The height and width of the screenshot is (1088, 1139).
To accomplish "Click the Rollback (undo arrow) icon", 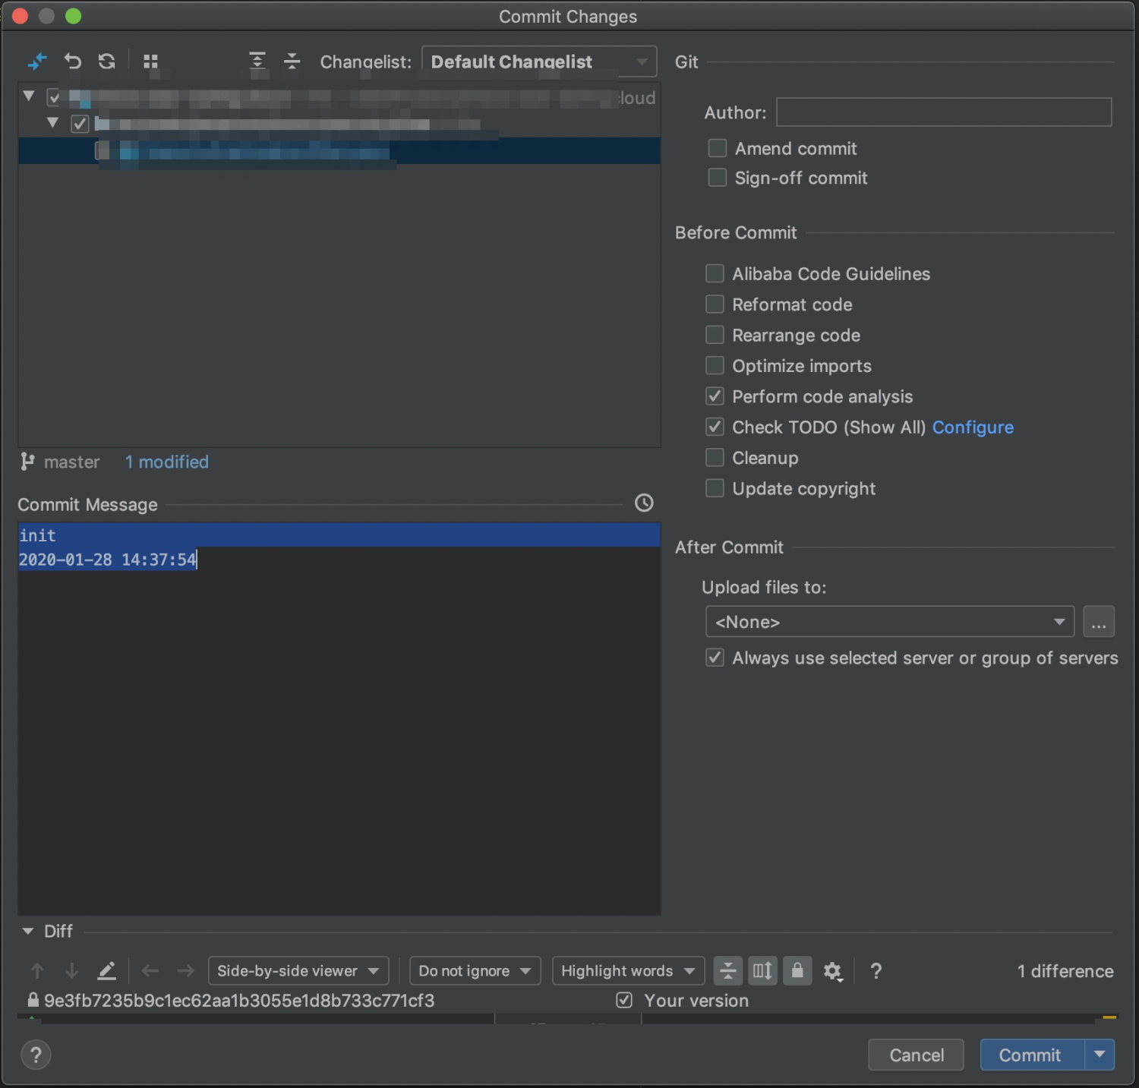I will [x=72, y=61].
